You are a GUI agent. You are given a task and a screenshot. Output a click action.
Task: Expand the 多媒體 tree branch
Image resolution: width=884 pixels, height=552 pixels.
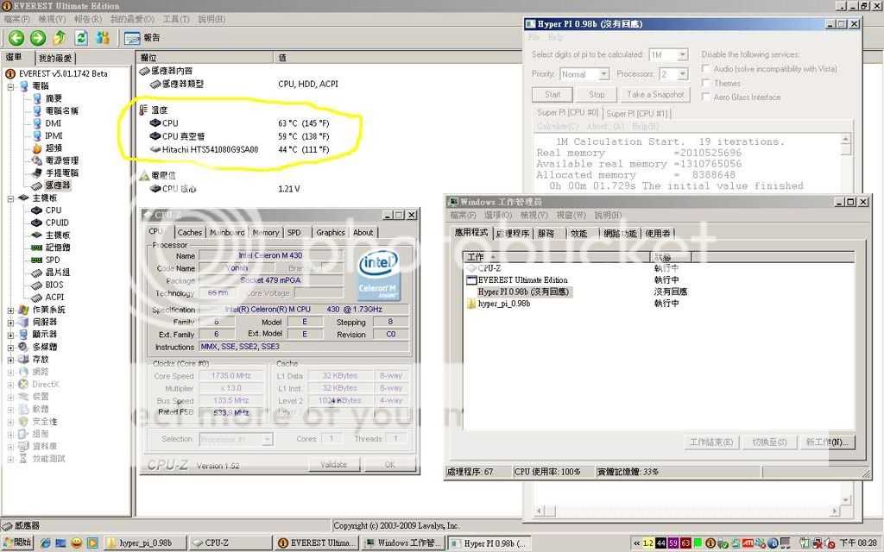click(x=10, y=347)
